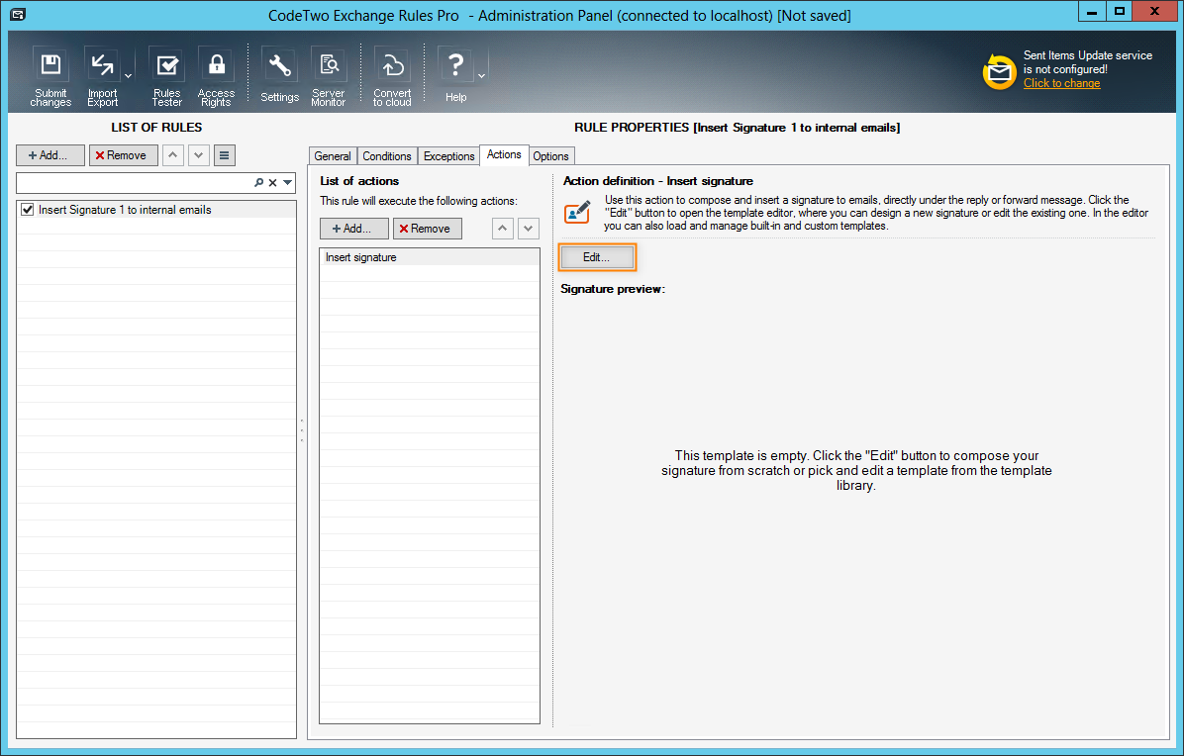Add a new rule to the list of rules
Screen dimensions: 1184x756
click(50, 155)
